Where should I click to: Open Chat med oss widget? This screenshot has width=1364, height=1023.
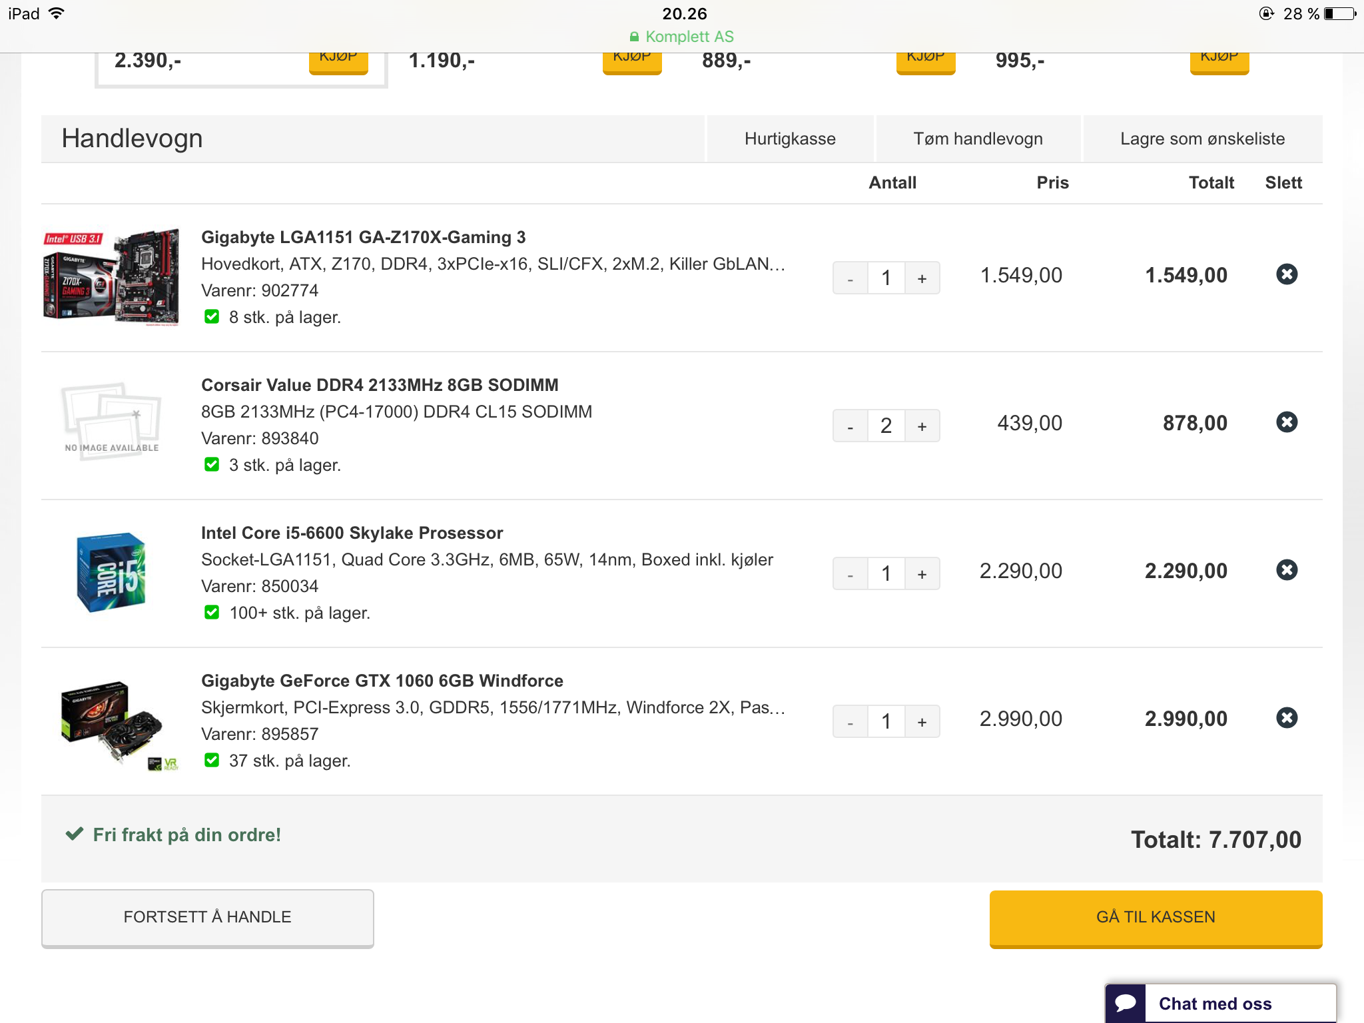click(1220, 1003)
